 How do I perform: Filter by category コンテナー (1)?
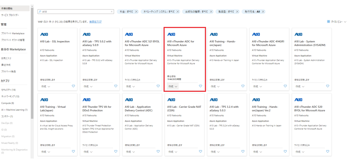click(7, 116)
